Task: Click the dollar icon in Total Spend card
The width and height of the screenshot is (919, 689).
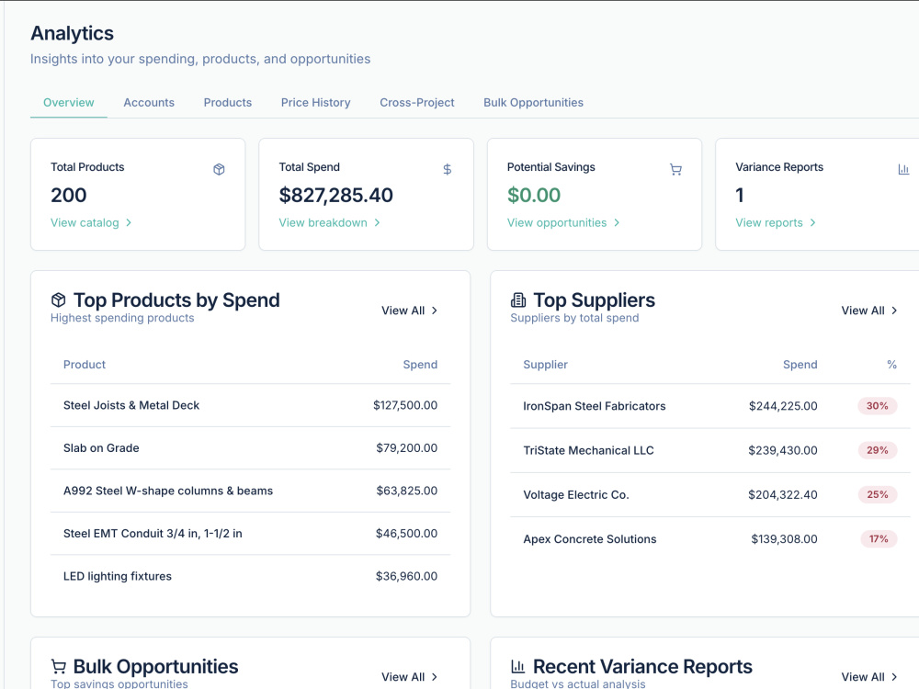Action: pos(448,169)
